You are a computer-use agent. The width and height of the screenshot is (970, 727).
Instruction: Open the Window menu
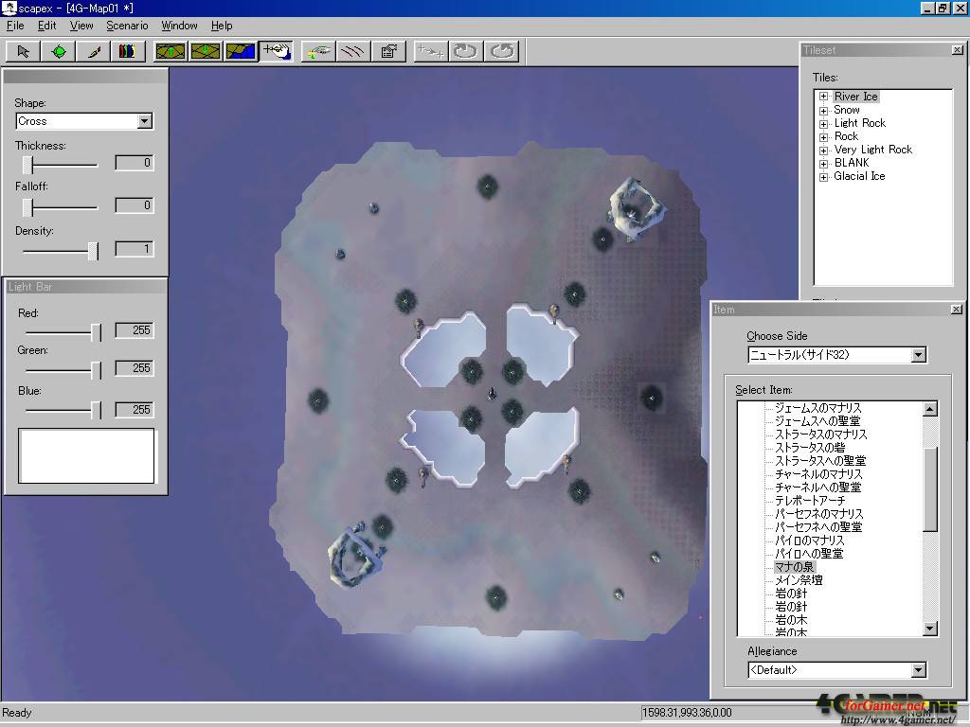coord(179,26)
